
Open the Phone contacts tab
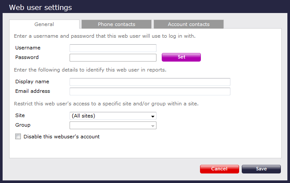pyautogui.click(x=116, y=24)
